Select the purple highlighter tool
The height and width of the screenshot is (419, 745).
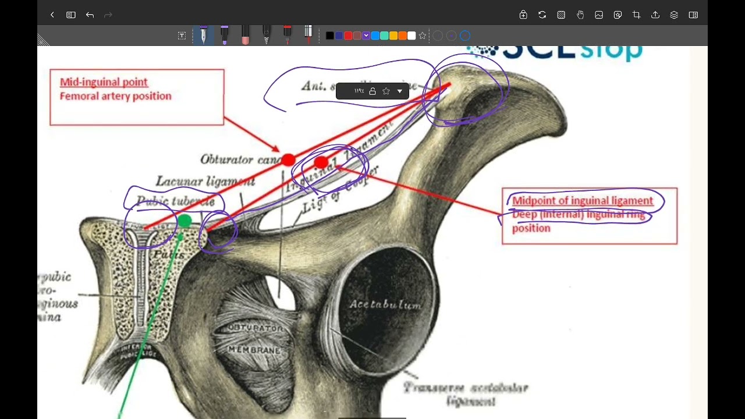224,35
